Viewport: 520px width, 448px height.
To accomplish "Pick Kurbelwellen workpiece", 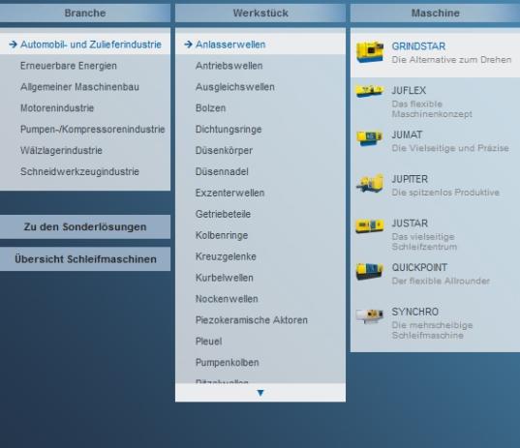I will click(x=225, y=278).
